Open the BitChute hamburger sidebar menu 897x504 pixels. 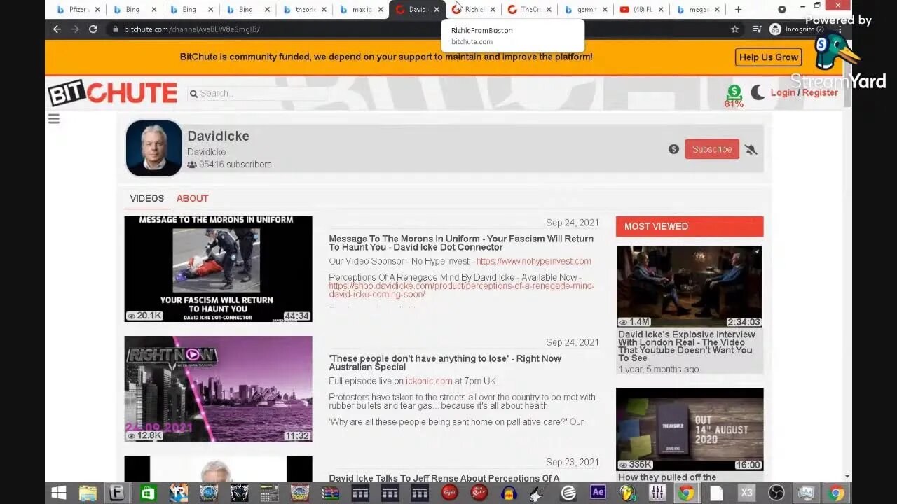54,119
